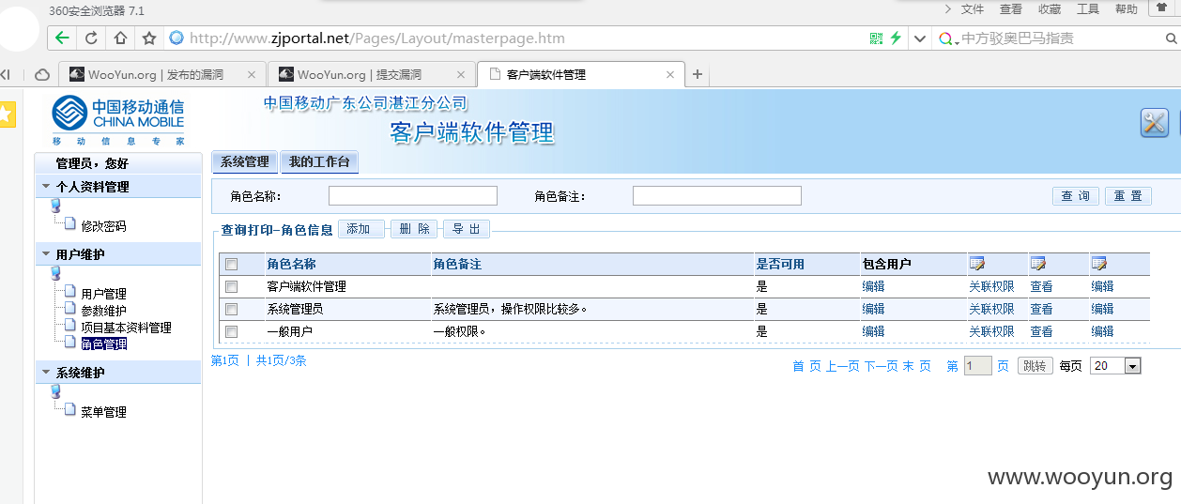The image size is (1181, 504).
Task: Open the 查看 browser menu
Action: pyautogui.click(x=1011, y=9)
